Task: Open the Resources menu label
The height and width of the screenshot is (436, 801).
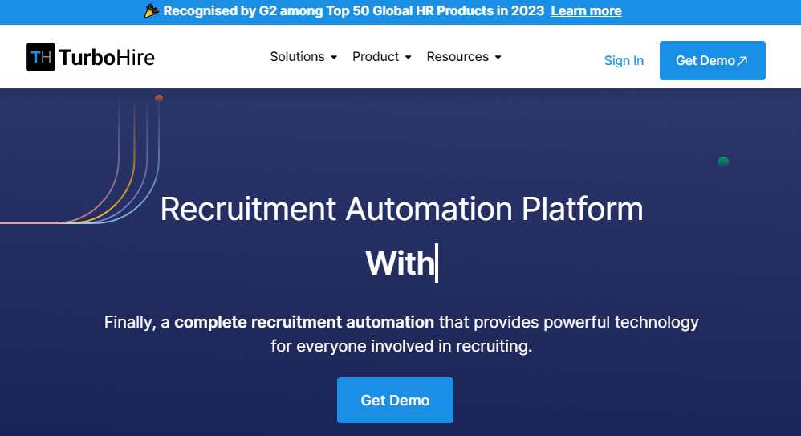Action: click(x=457, y=57)
